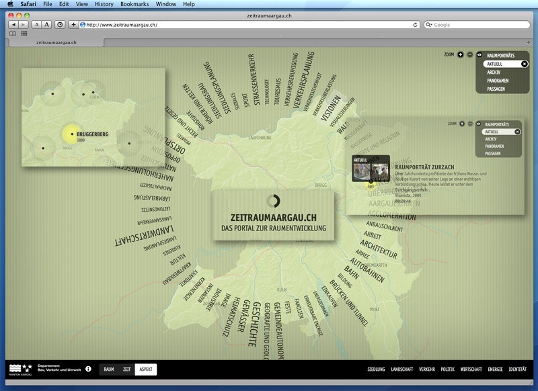
Task: Click the Kanton Aargau logo
Action: point(20,369)
